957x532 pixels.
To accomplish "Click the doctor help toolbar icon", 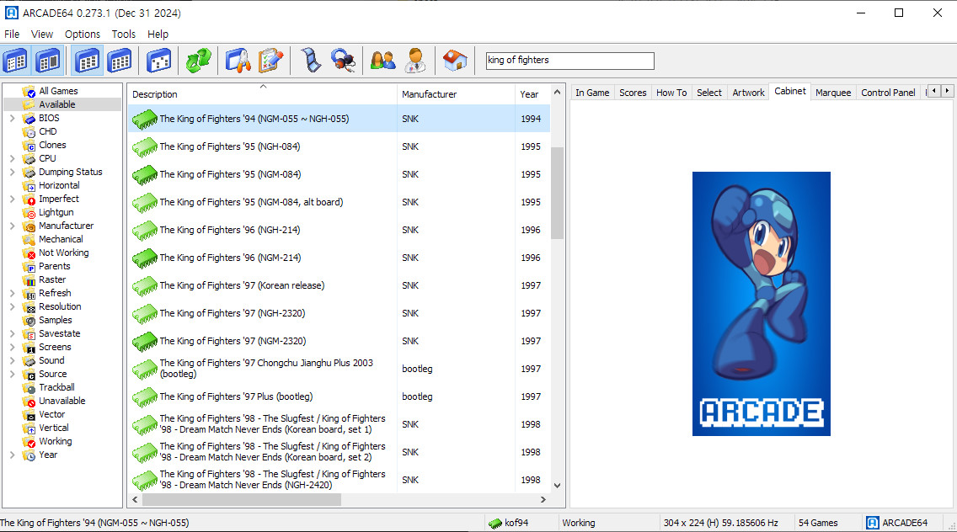I will pos(415,61).
